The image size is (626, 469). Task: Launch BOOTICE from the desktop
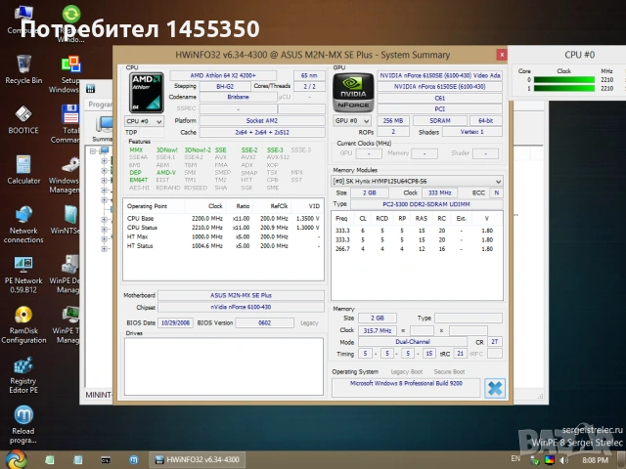point(22,114)
